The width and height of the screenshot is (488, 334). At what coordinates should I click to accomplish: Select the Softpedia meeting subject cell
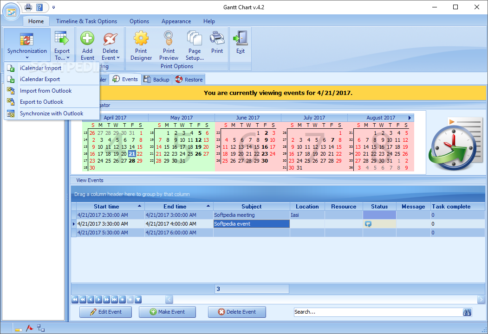pyautogui.click(x=252, y=215)
